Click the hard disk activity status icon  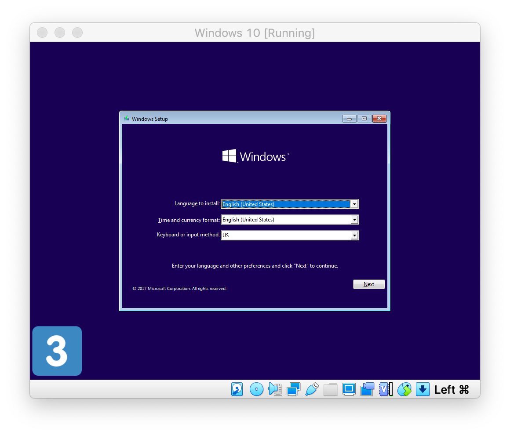237,389
